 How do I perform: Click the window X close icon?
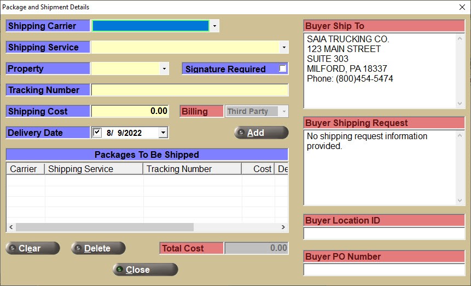462,7
